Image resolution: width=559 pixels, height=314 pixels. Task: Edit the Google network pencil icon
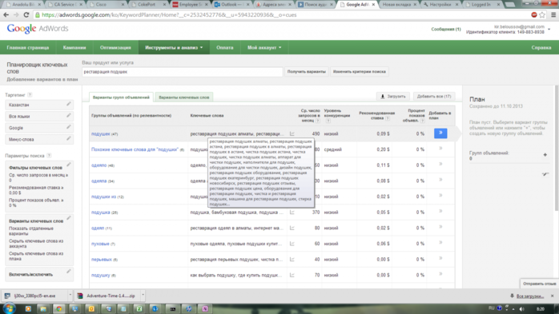click(x=68, y=127)
